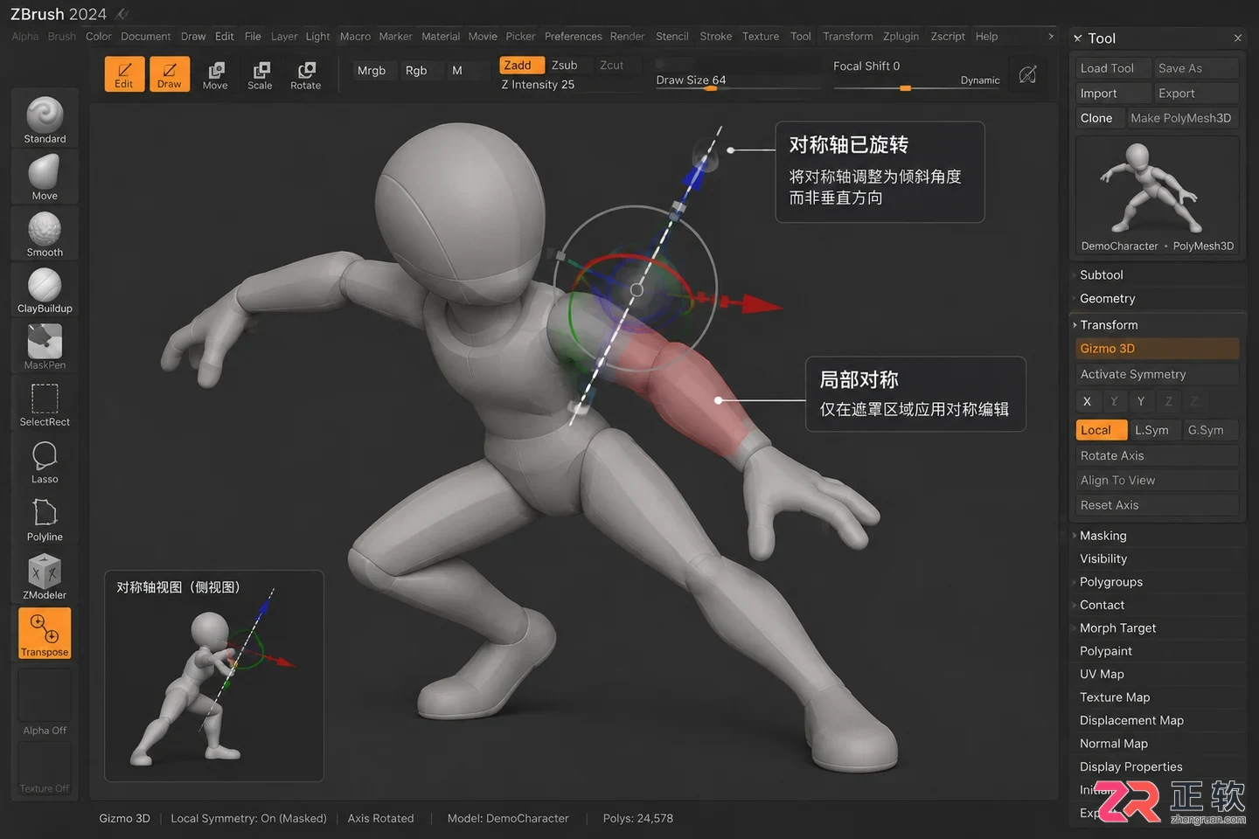Select the MaskPen brush
The image size is (1259, 839).
click(45, 346)
